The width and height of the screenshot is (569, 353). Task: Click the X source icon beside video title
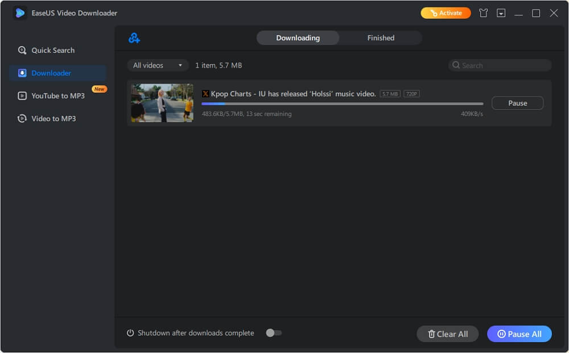[205, 94]
